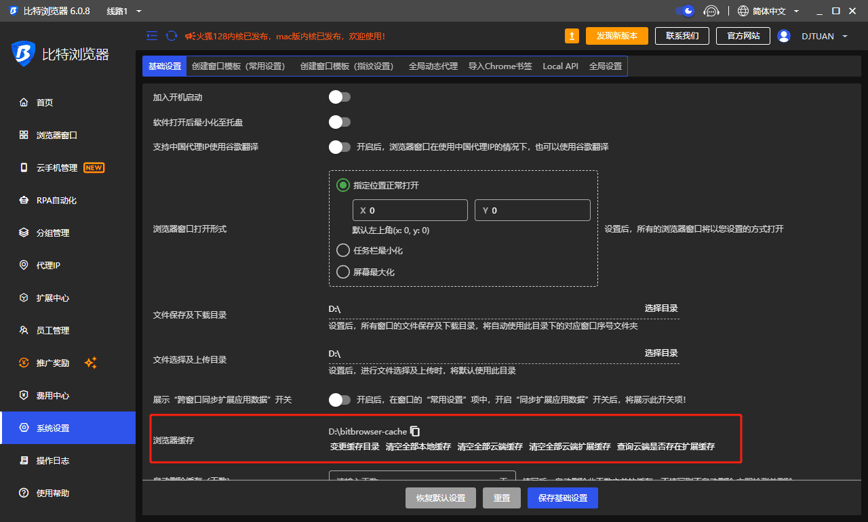Image resolution: width=868 pixels, height=522 pixels.
Task: Click the refresh icon in top bar
Action: (x=172, y=36)
